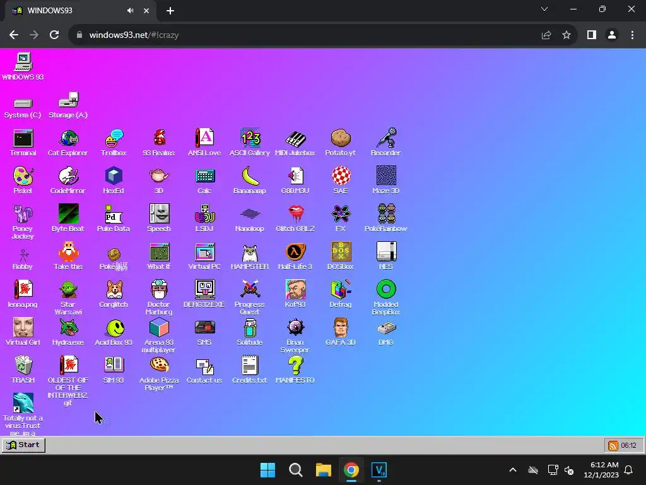Launch GAFA 3D icon
Screen dimensions: 646x485
coord(341,332)
